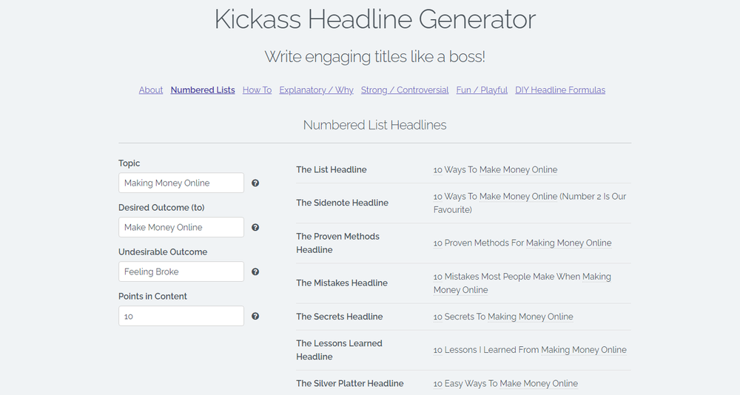Screen dimensions: 740x395
Task: Click the '10 Easy Ways' headline text
Action: click(x=505, y=384)
